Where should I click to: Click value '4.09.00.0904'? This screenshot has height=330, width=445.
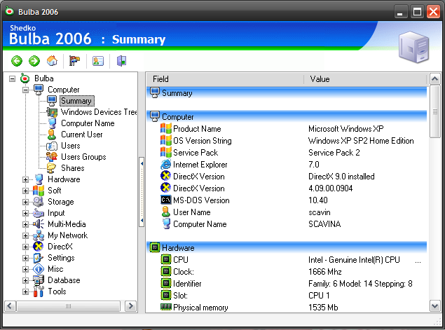point(330,188)
